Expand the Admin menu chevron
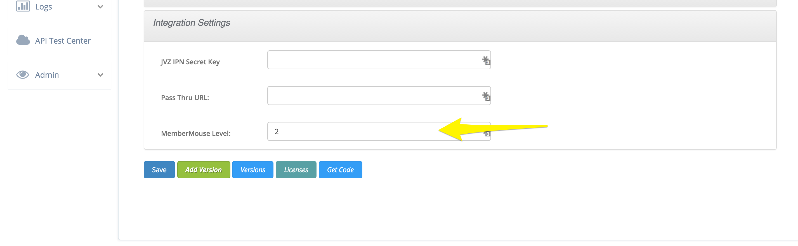This screenshot has width=798, height=246. [100, 75]
